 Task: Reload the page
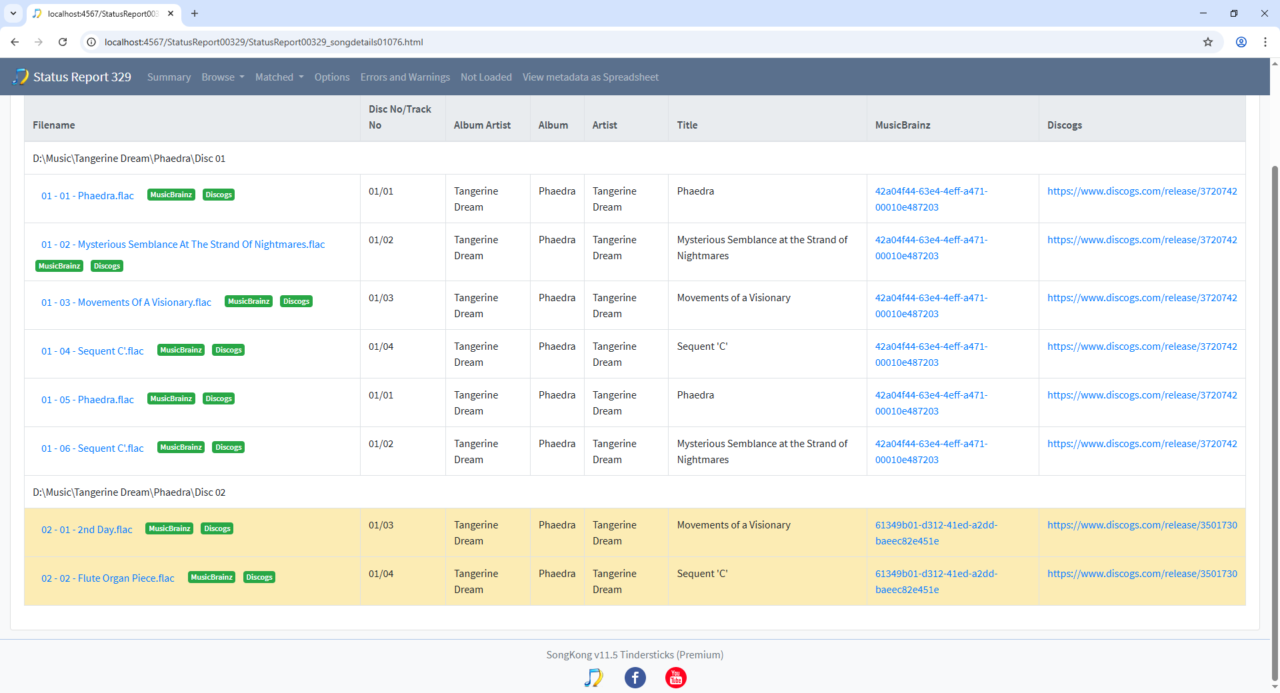click(63, 42)
